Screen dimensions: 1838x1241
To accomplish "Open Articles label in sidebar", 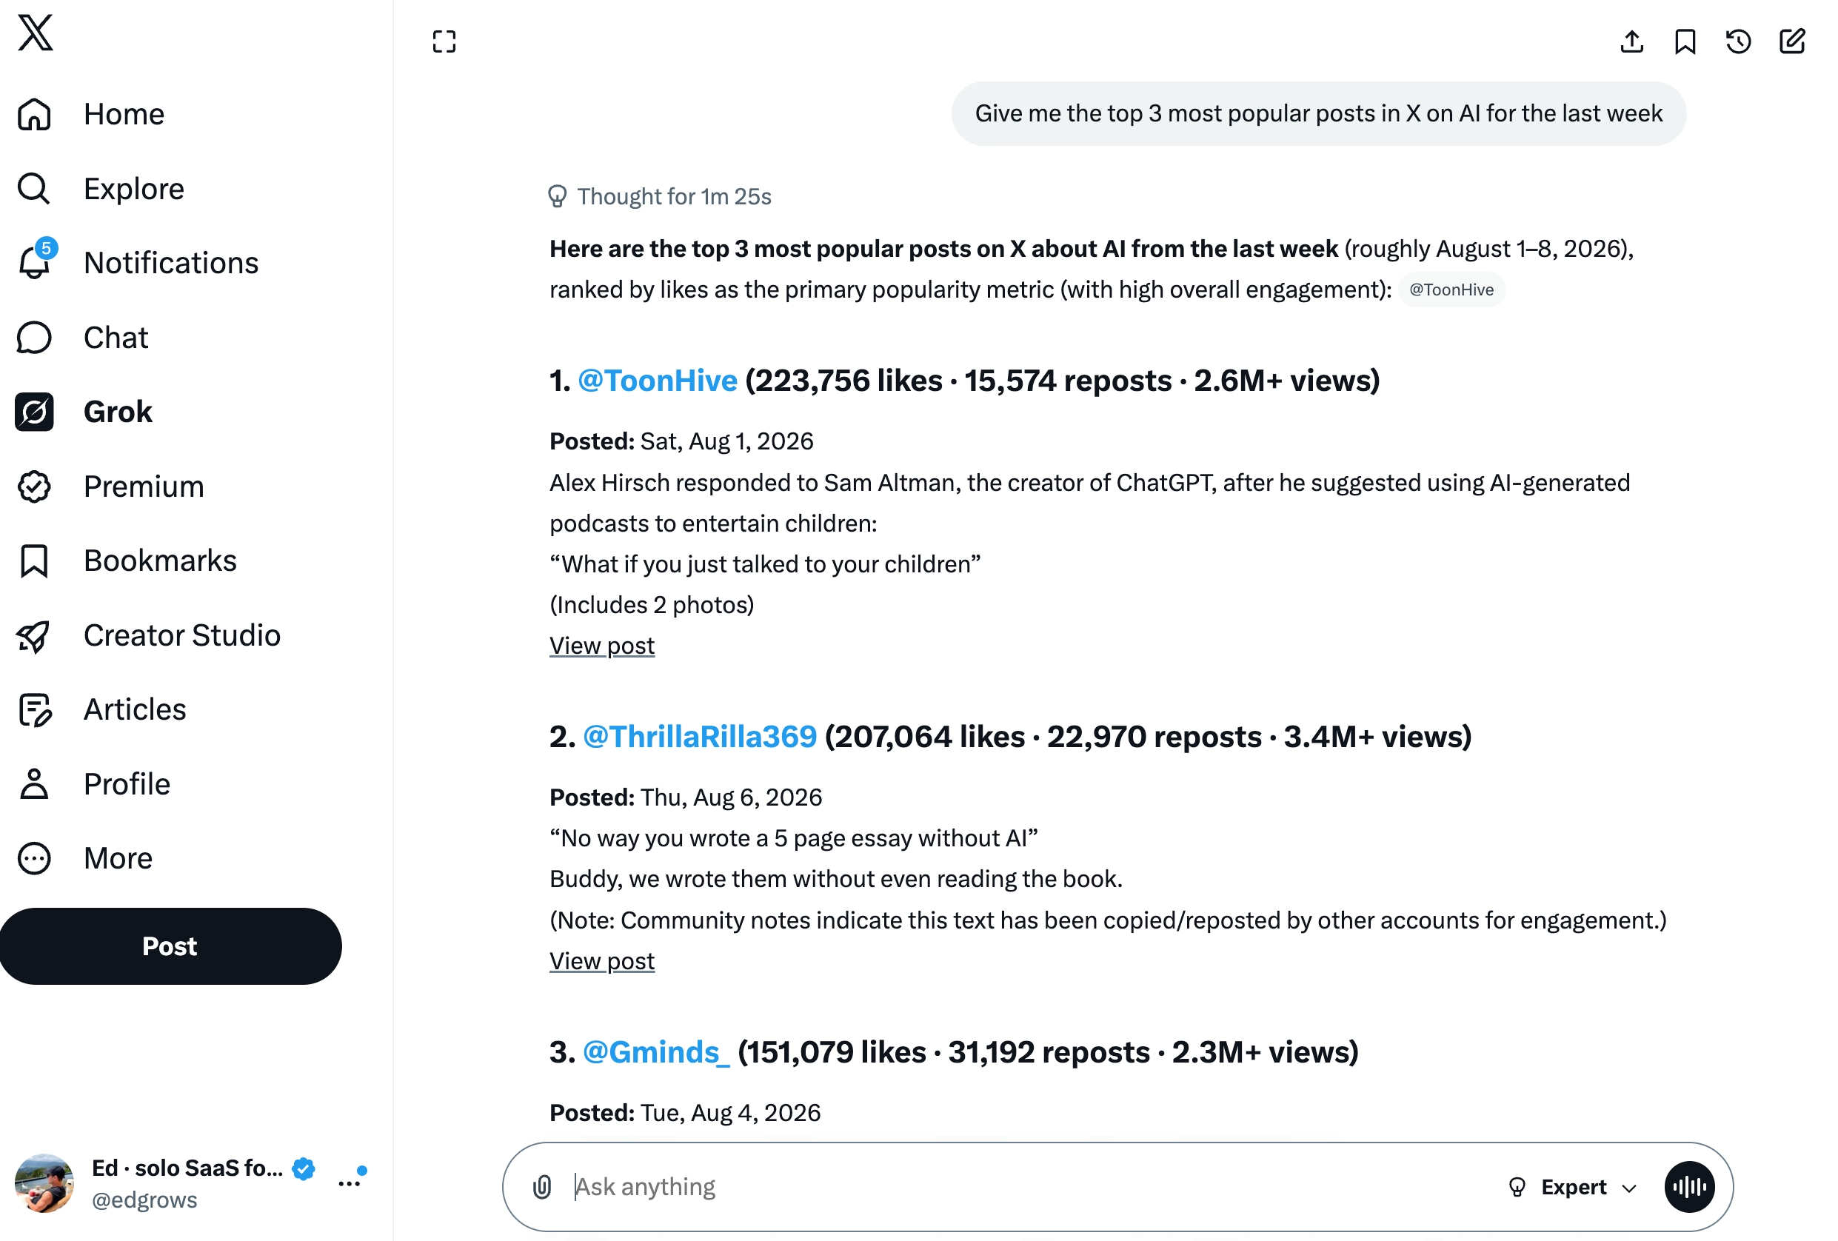I will 135,709.
